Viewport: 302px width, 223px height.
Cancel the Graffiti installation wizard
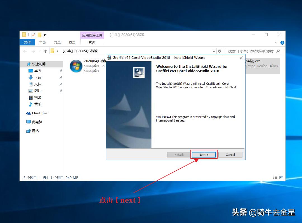(x=230, y=155)
